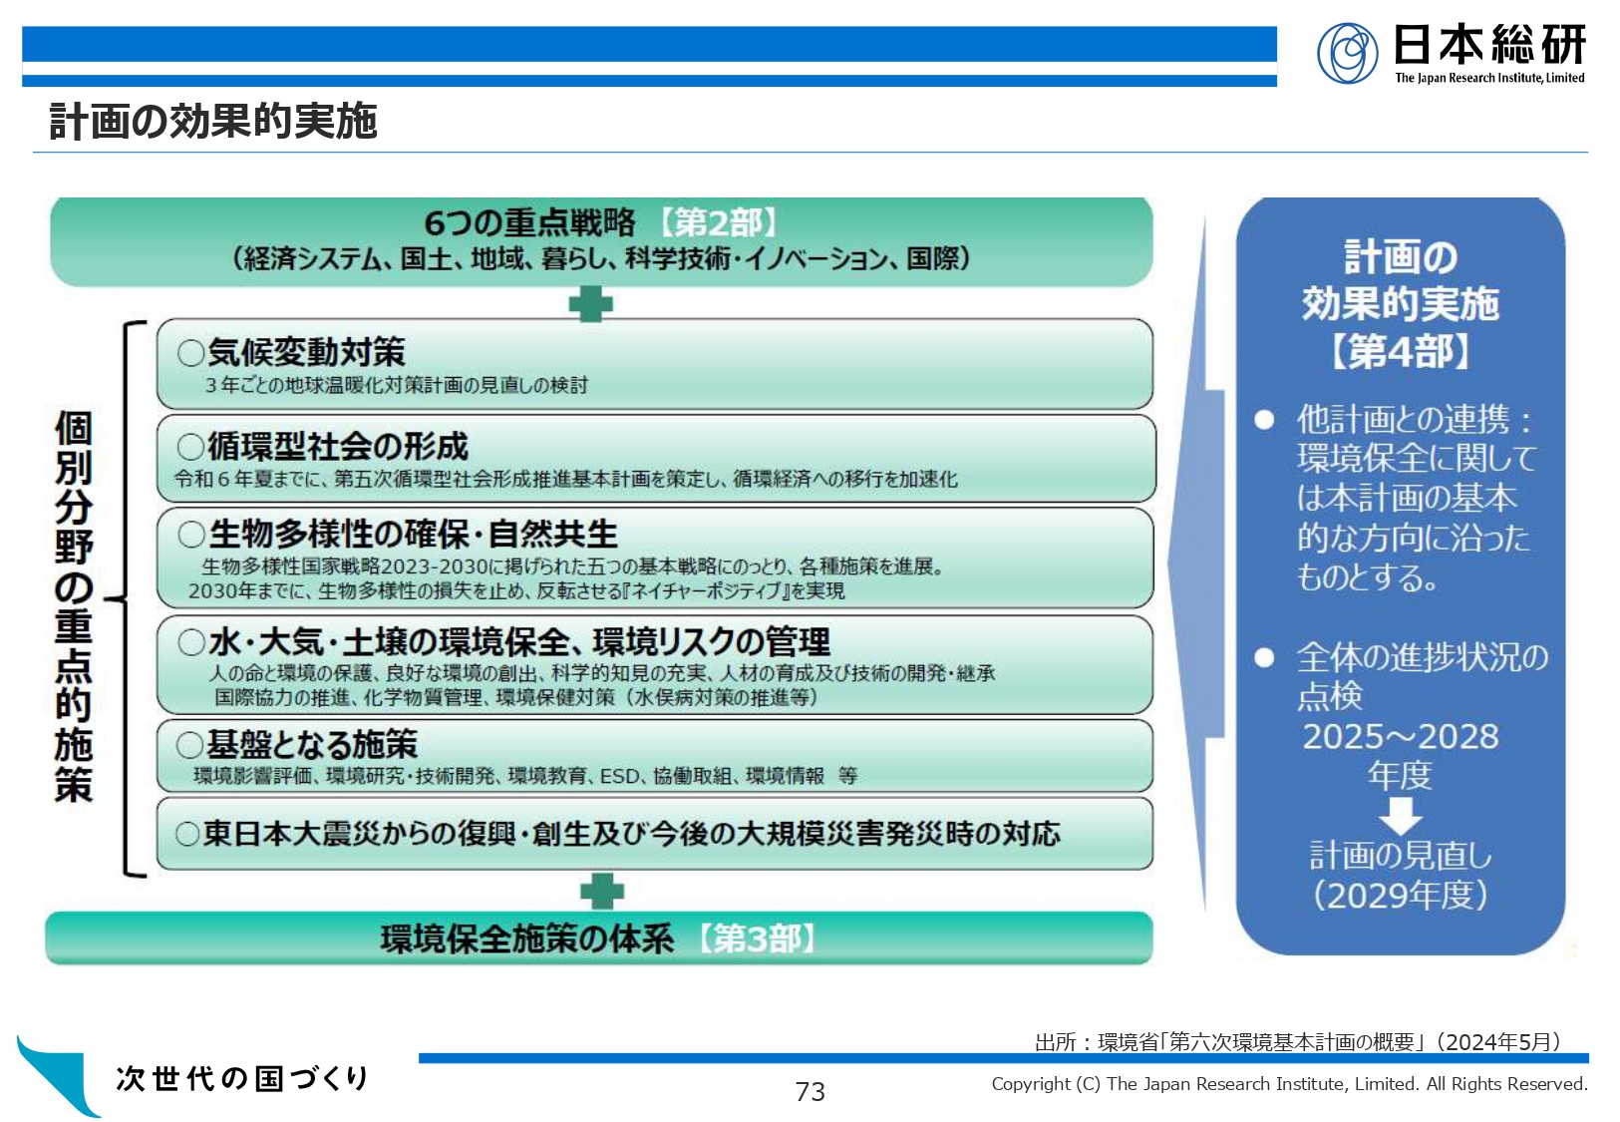Click the heading 気候変動対策

[306, 352]
